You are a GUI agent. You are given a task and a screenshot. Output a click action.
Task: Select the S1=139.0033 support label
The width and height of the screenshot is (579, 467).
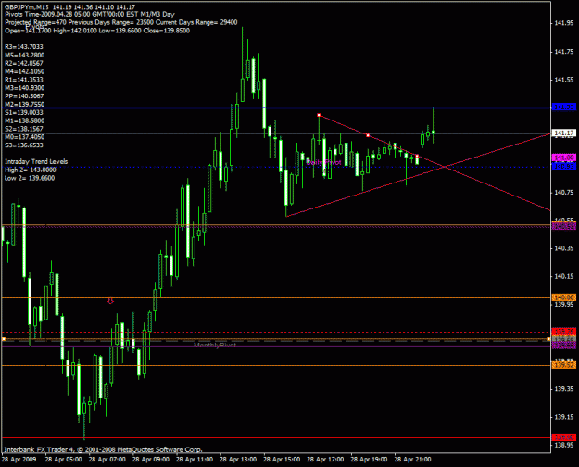24,112
